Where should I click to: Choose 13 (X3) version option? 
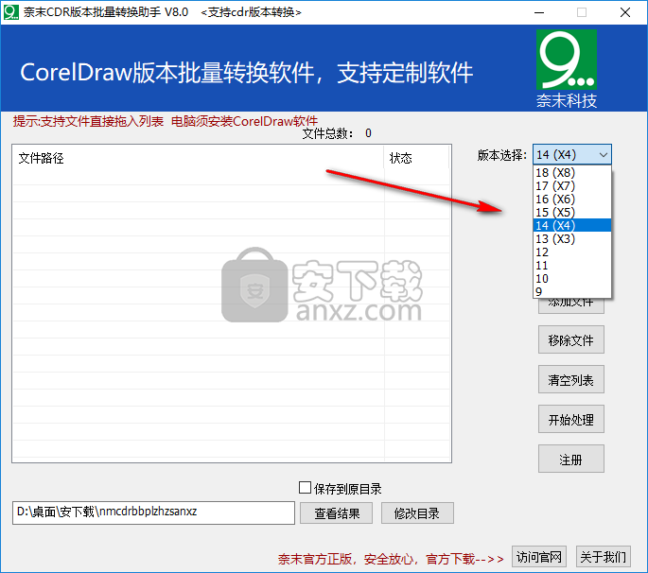[554, 239]
